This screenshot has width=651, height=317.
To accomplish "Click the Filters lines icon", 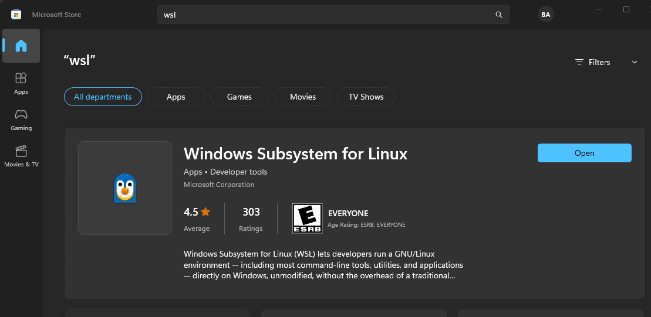I will (579, 62).
